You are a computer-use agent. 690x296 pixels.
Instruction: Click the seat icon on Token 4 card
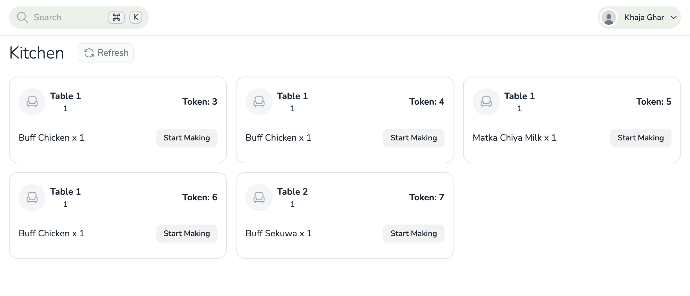(x=259, y=102)
